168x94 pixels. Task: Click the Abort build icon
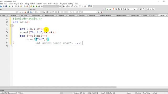42,6
